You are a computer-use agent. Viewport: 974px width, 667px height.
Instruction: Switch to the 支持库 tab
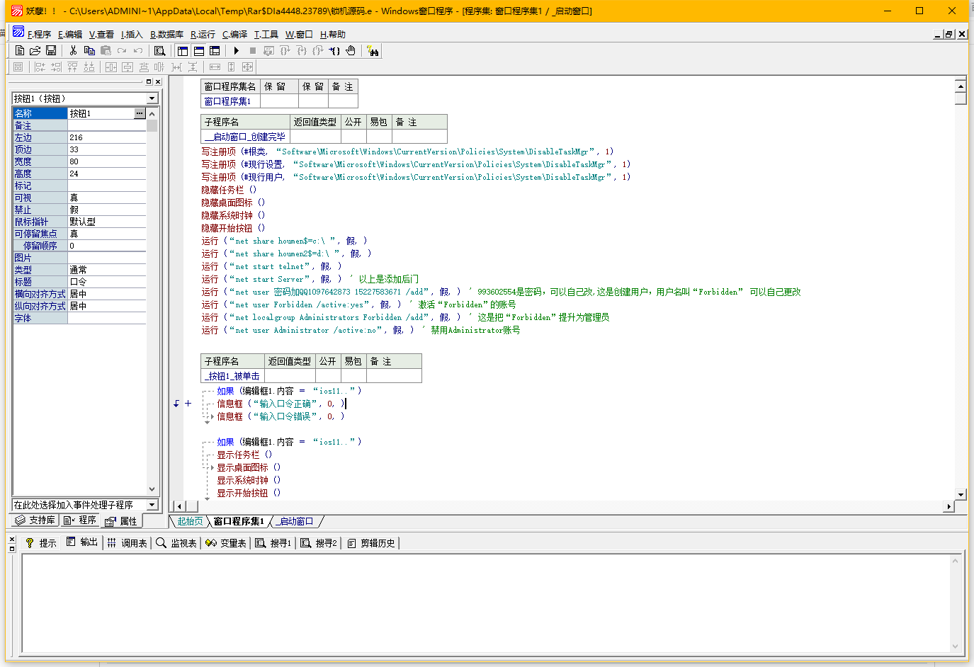35,520
